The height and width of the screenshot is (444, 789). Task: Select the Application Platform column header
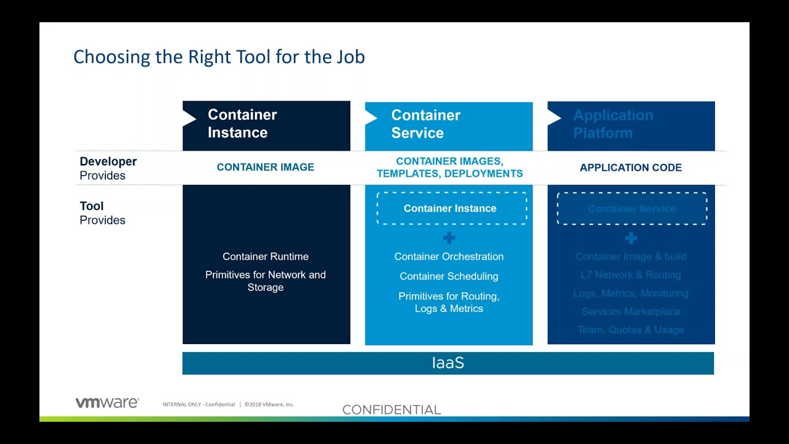(x=631, y=126)
